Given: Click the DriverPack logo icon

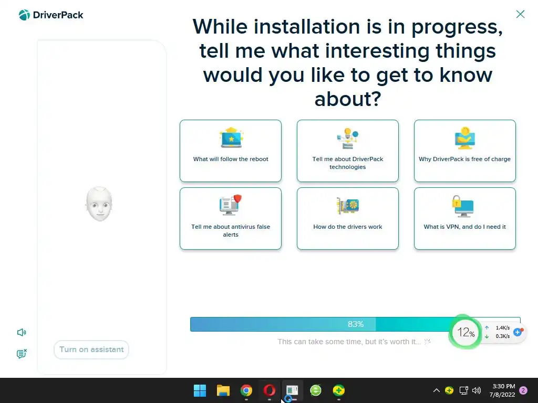Looking at the screenshot, I should 24,15.
